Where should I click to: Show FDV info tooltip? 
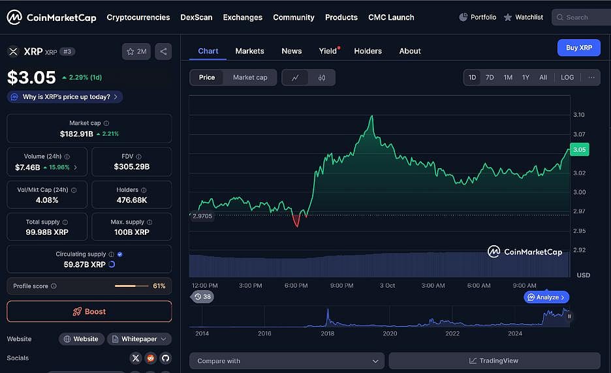click(x=139, y=157)
